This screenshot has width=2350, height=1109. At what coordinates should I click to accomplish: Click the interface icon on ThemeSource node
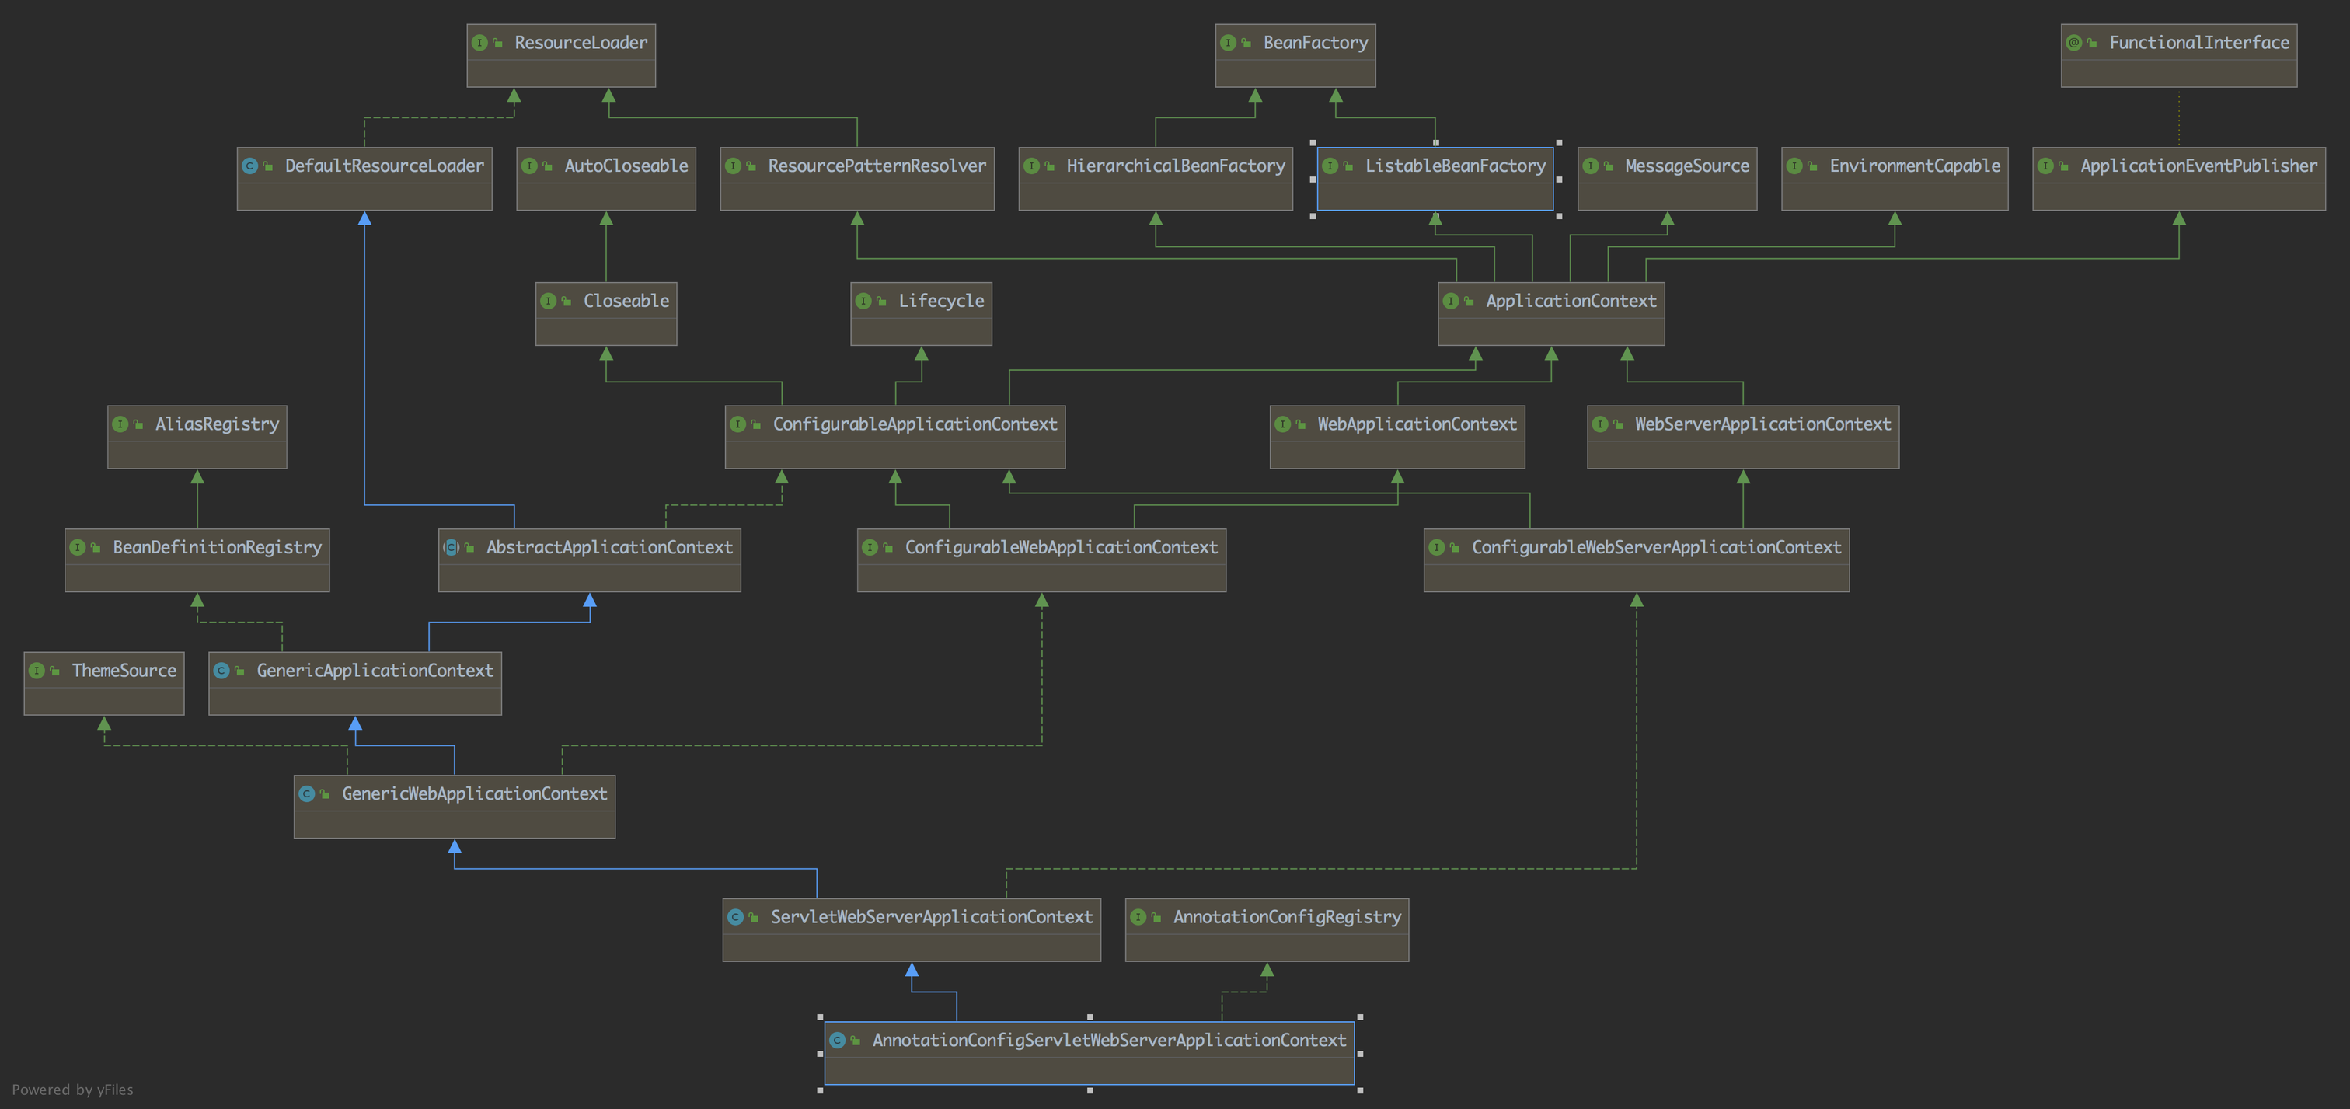[37, 671]
